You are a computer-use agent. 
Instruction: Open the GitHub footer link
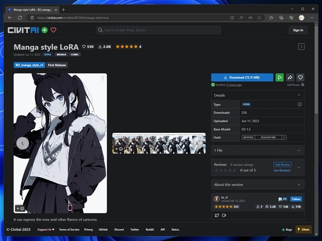pos(103,230)
